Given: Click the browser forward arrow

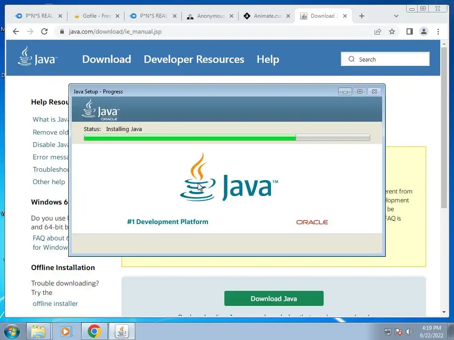Looking at the screenshot, I should pos(30,31).
